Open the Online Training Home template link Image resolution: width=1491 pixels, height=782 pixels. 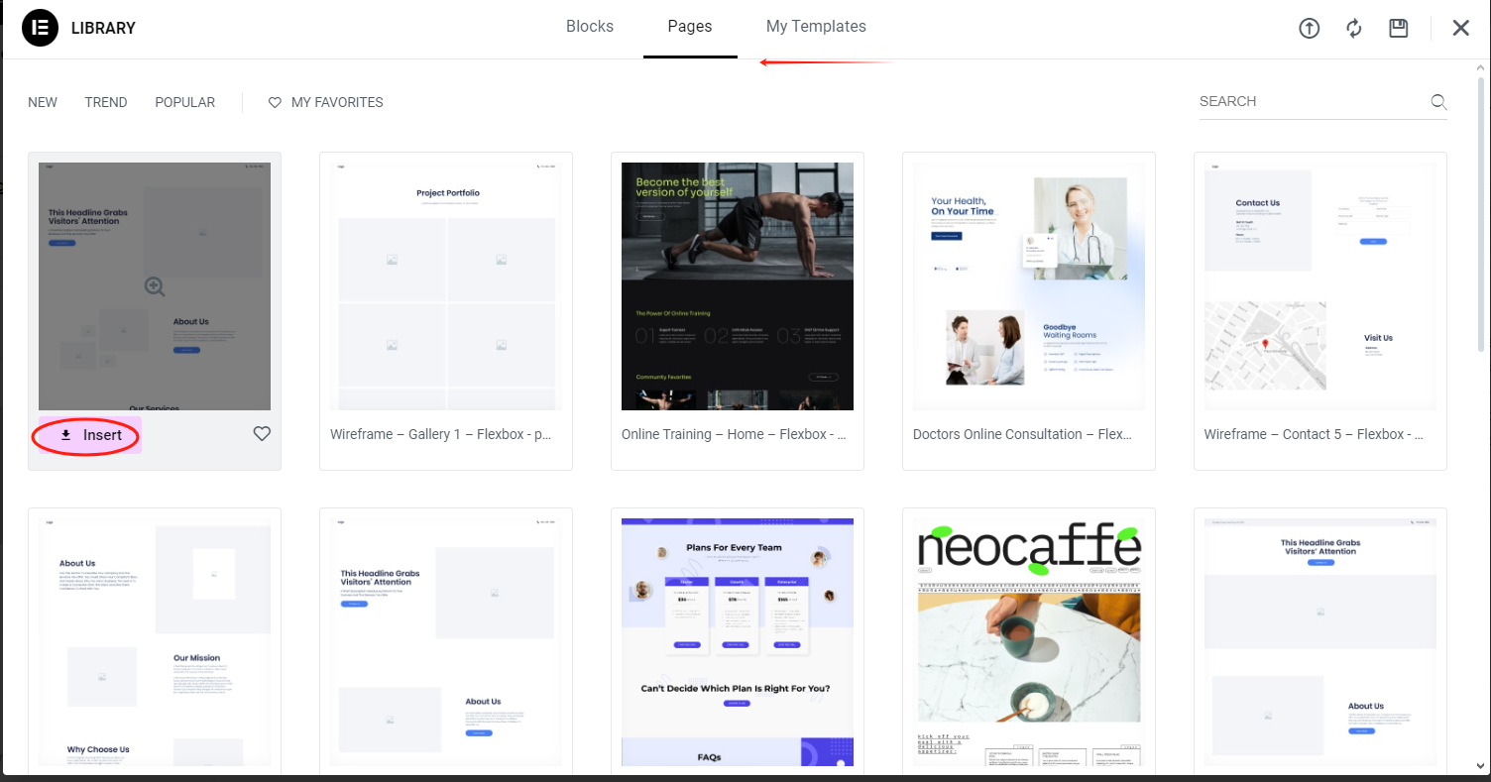(x=736, y=434)
